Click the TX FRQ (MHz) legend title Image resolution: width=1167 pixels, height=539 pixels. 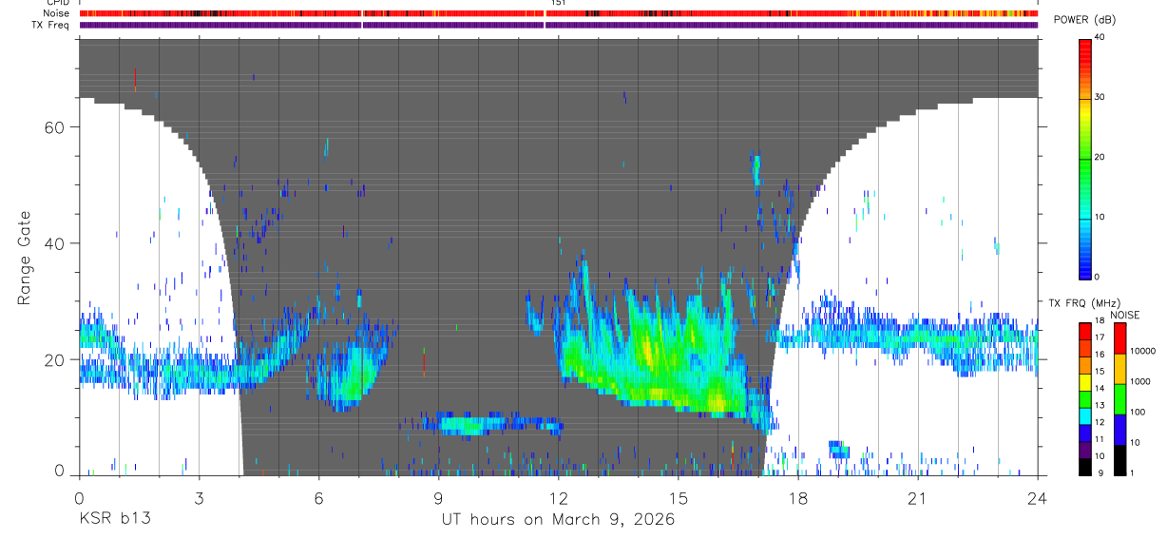pos(1084,302)
